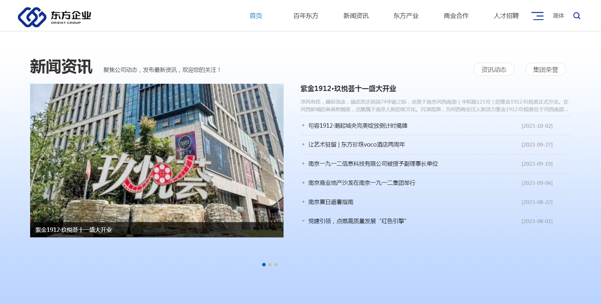Go to the second carousel dot

tap(270, 264)
